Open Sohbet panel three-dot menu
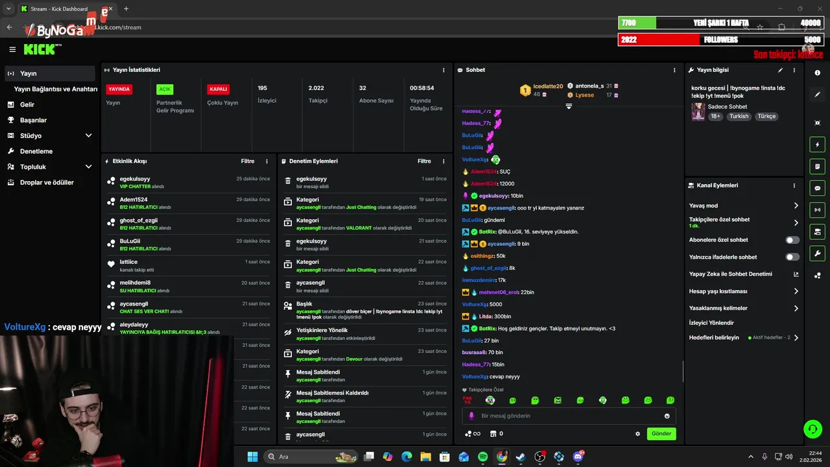 point(674,70)
